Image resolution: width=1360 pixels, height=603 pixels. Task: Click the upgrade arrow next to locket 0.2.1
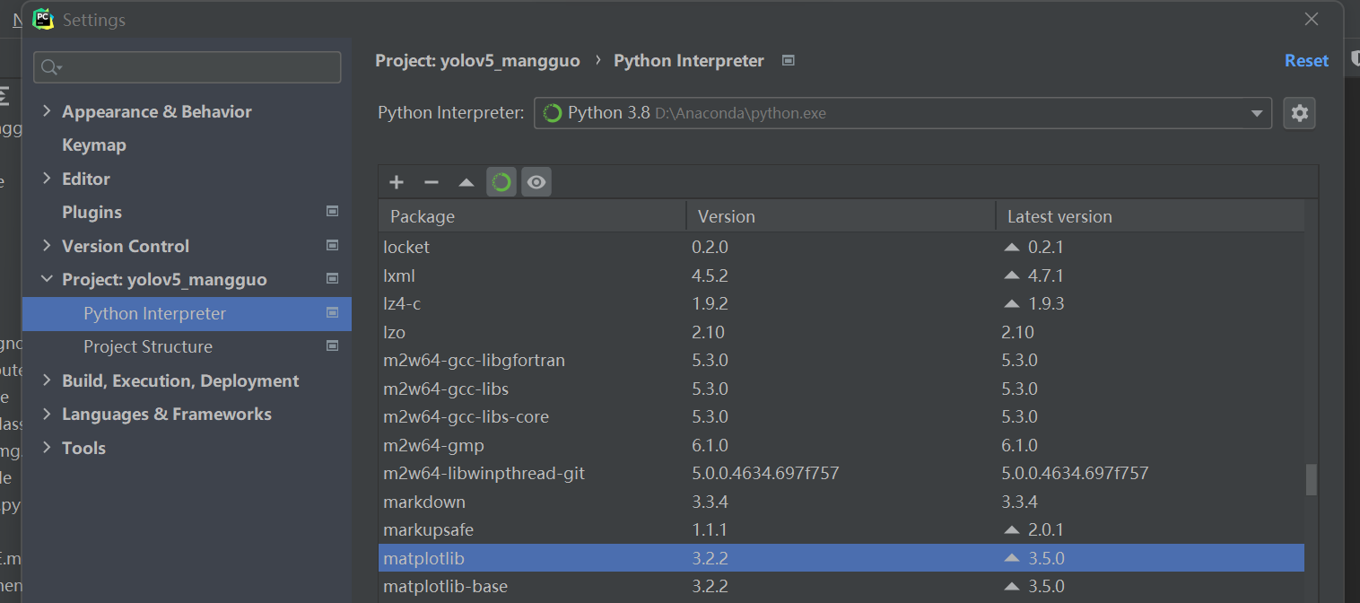(x=1012, y=247)
